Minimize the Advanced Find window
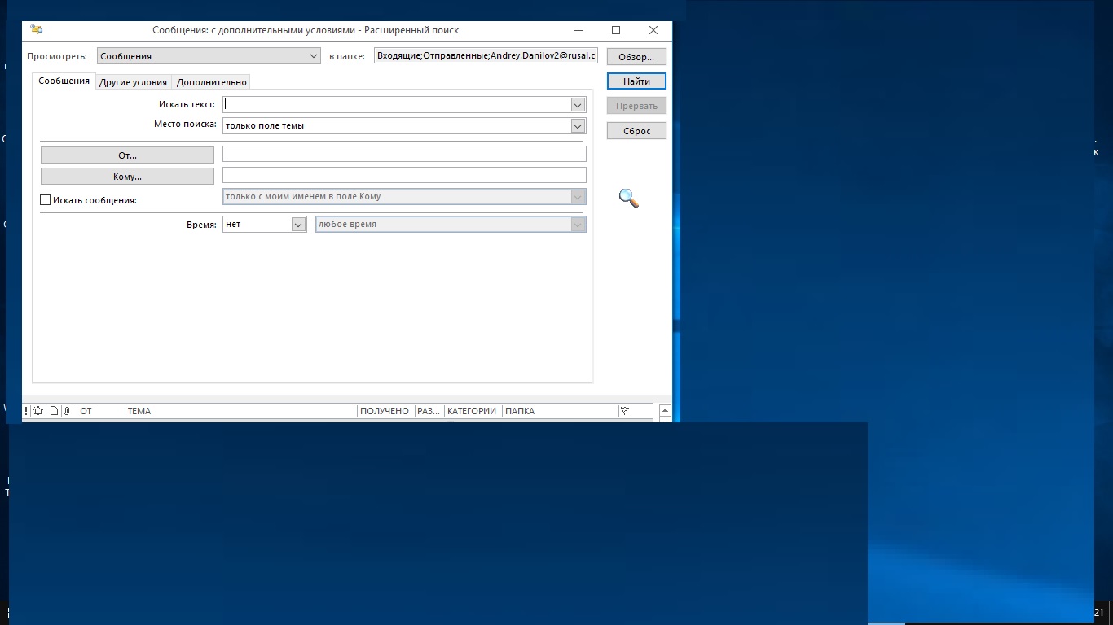The height and width of the screenshot is (625, 1113). 578,30
